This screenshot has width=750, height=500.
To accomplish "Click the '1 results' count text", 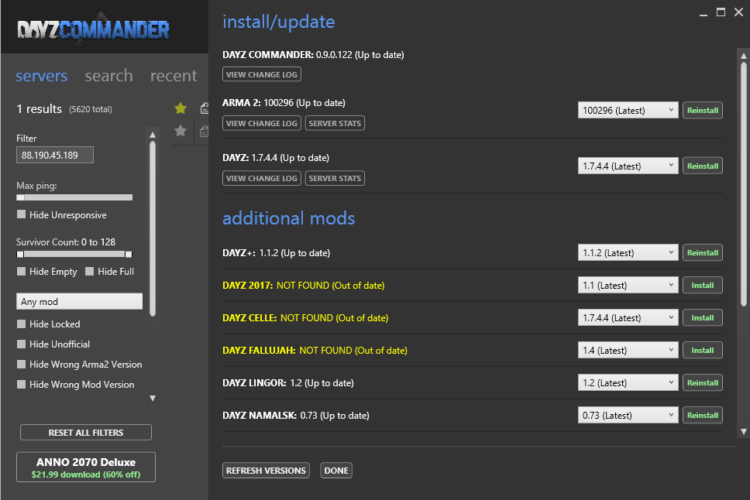I will tap(40, 109).
